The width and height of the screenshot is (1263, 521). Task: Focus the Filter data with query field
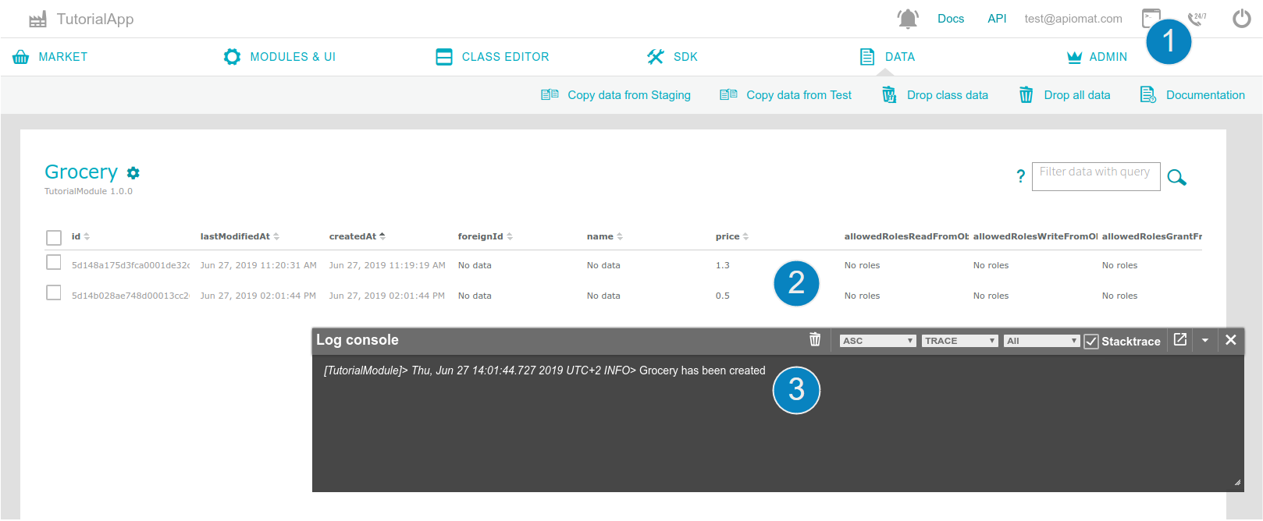coord(1096,176)
